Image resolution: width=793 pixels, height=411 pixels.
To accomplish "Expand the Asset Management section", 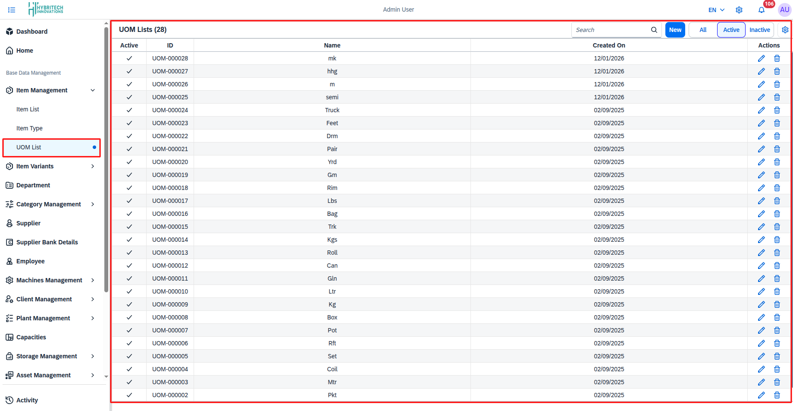I will (x=93, y=375).
